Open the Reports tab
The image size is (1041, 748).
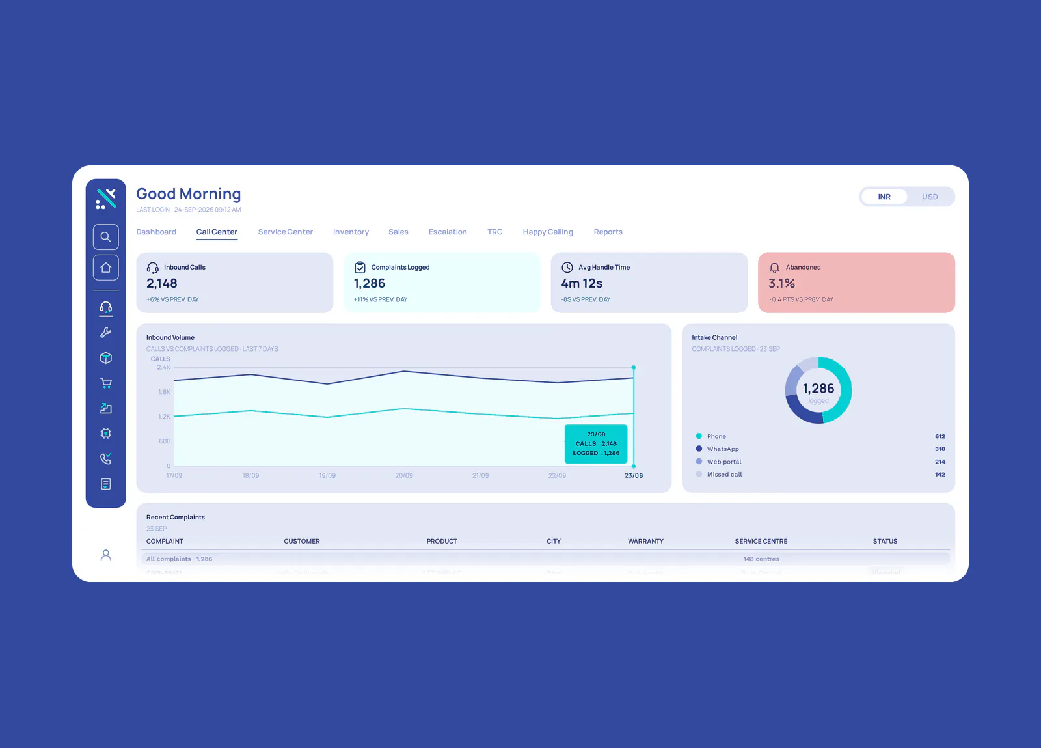608,232
